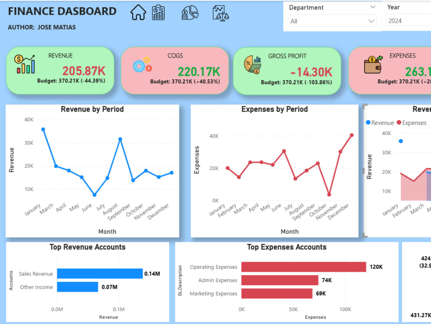Select the Gross Profit KPI card
431x324 pixels.
point(287,71)
